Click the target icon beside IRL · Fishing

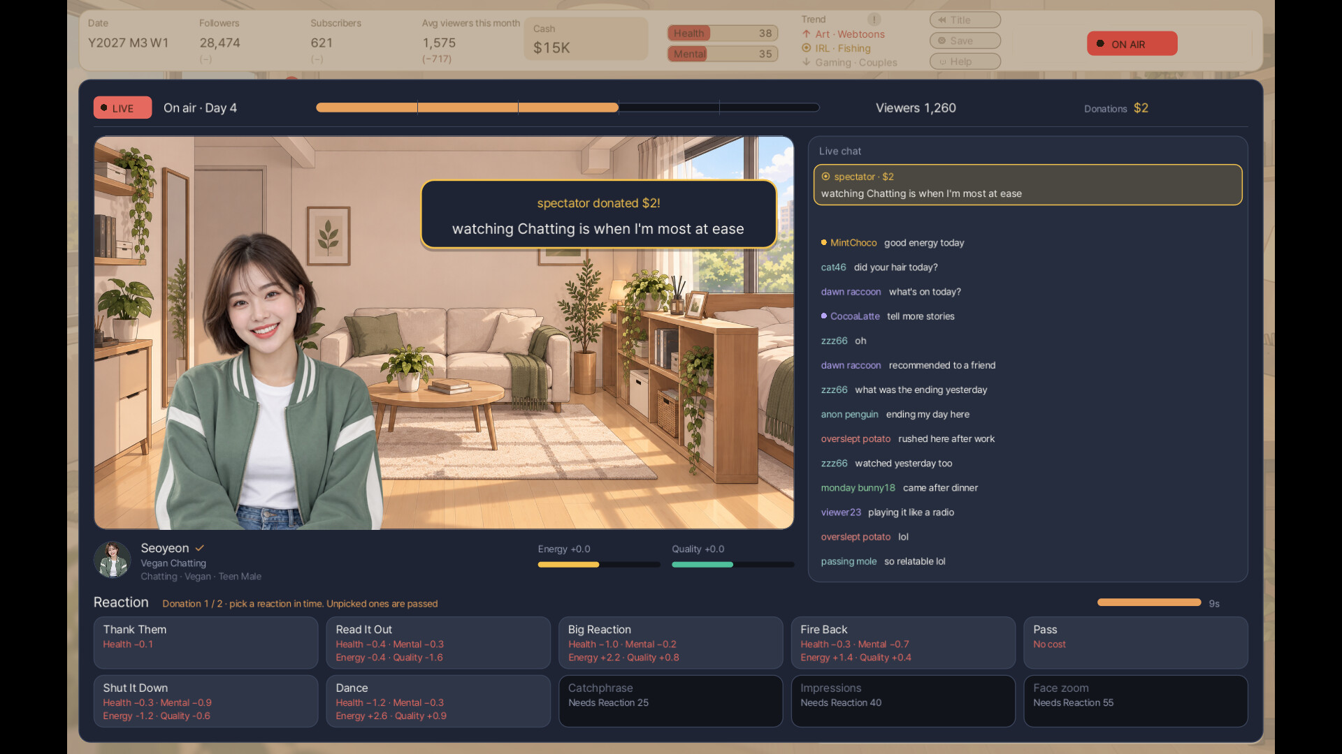[807, 48]
